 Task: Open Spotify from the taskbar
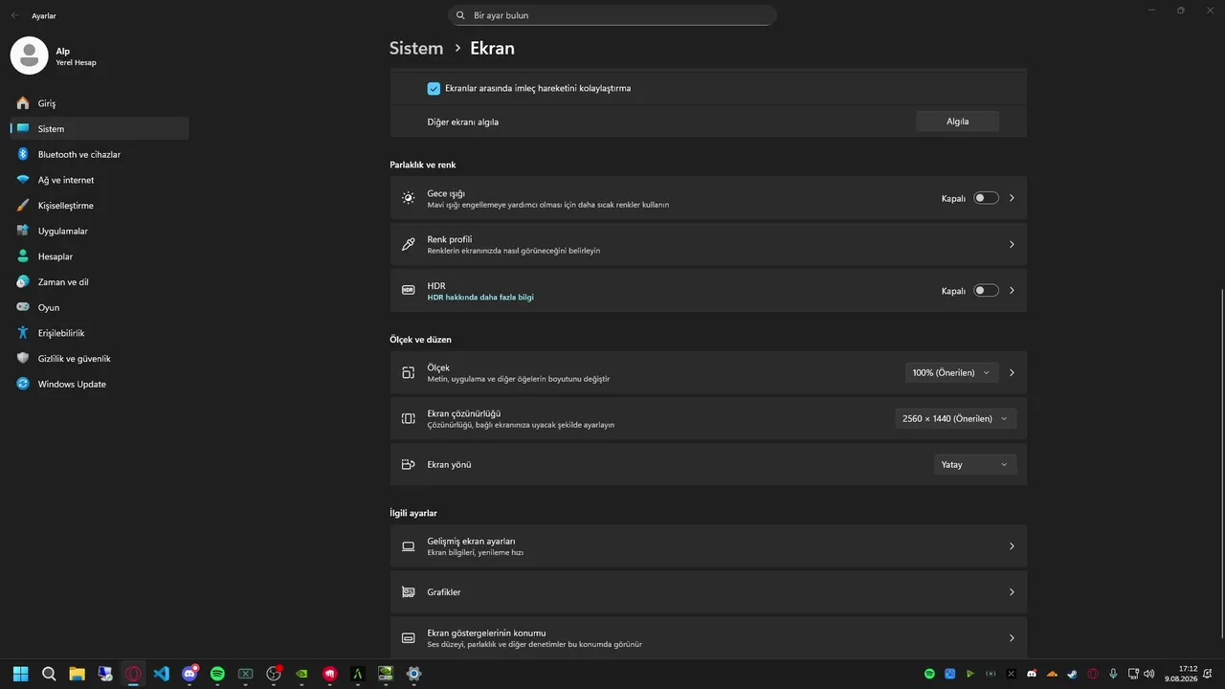[x=217, y=674]
